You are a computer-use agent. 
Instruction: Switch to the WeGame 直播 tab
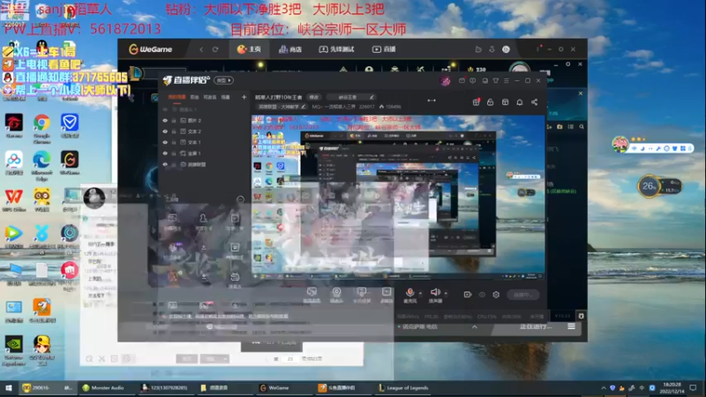(384, 49)
